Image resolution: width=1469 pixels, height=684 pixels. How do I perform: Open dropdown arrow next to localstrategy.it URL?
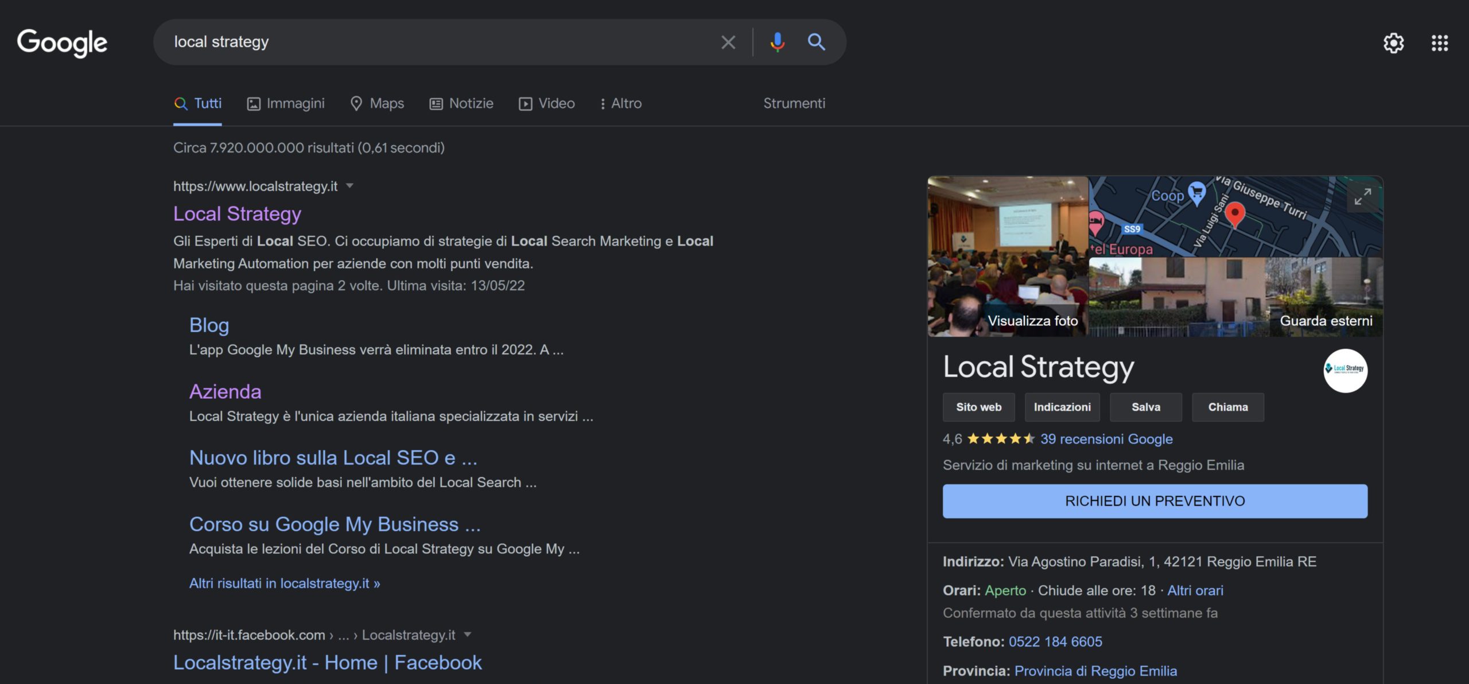[x=349, y=186]
